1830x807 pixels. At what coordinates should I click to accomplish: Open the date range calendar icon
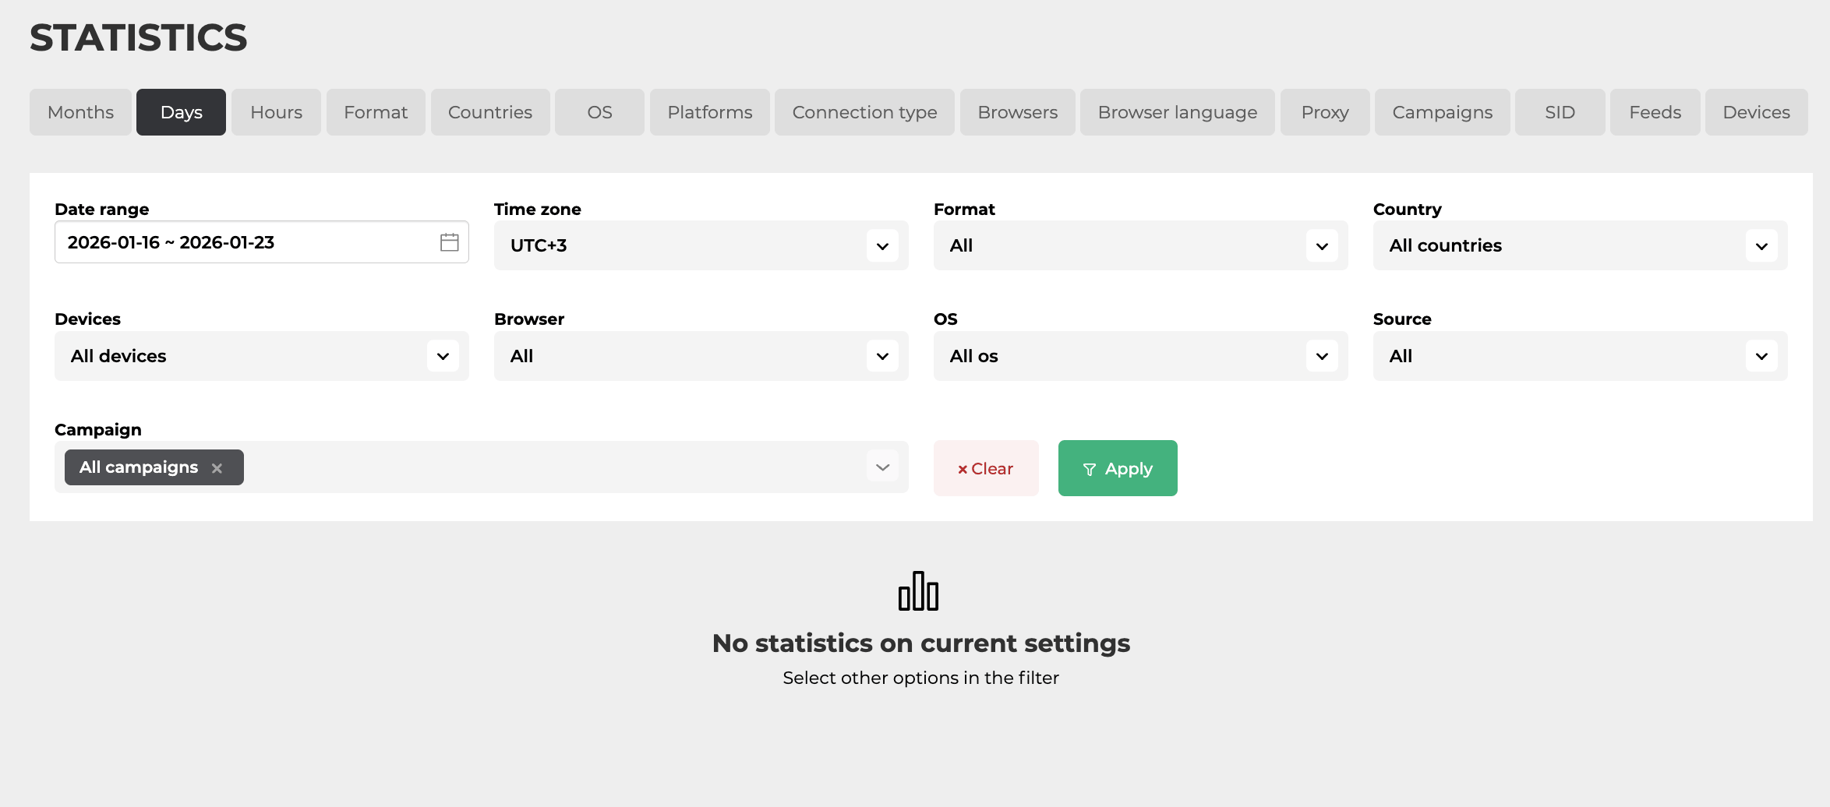click(449, 242)
